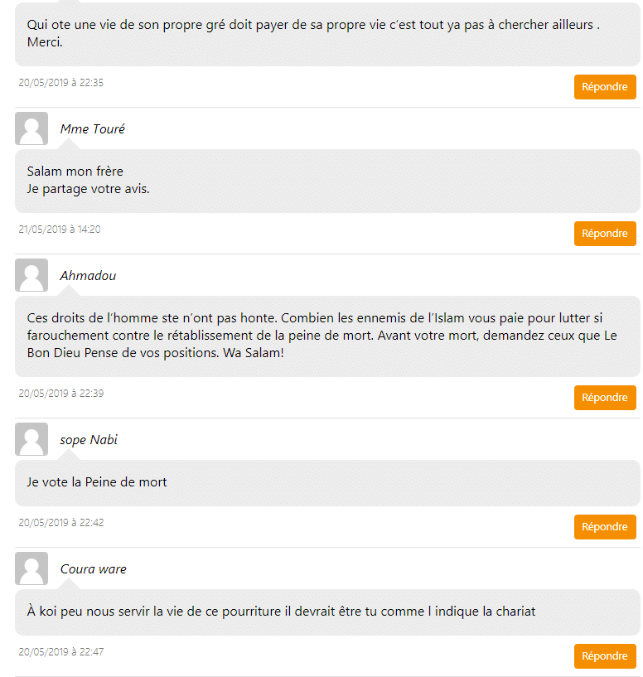This screenshot has width=643, height=677.
Task: Open Ahmadou's username link
Action: 88,276
